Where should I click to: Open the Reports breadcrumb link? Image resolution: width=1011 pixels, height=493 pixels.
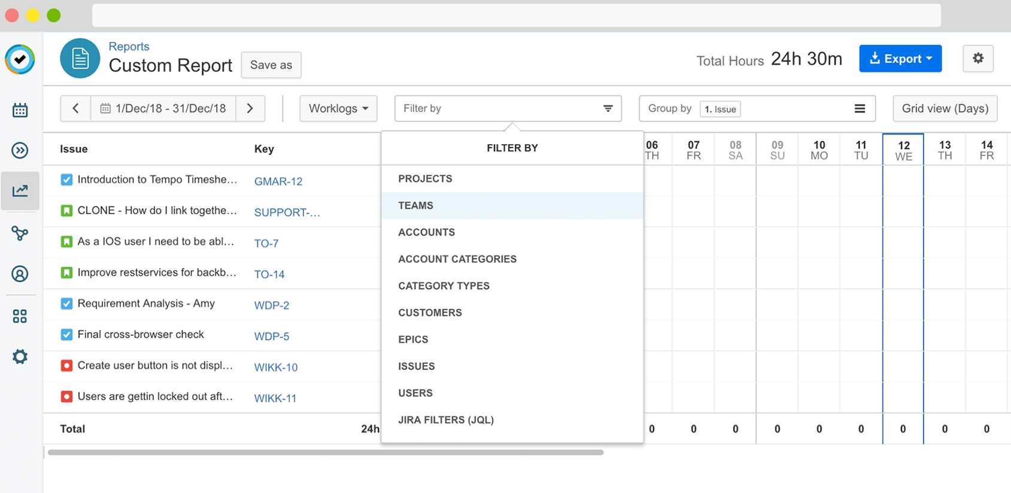point(129,46)
